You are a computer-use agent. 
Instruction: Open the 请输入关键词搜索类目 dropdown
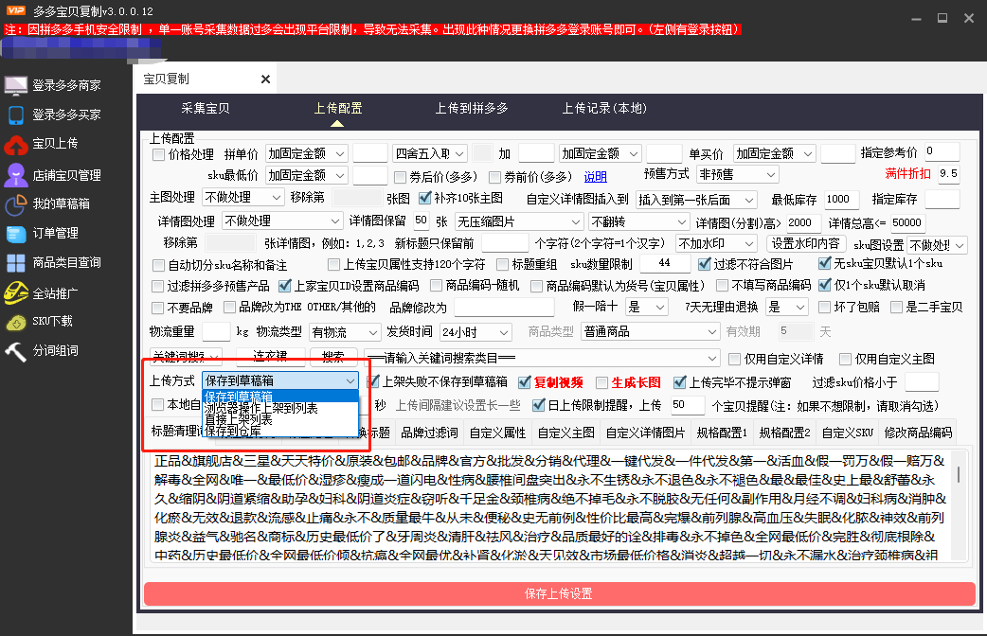click(x=542, y=358)
